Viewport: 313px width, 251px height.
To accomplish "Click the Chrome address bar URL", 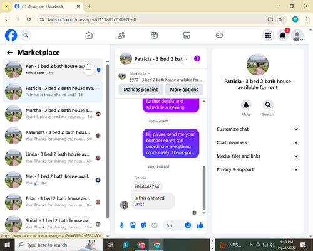I will (92, 19).
